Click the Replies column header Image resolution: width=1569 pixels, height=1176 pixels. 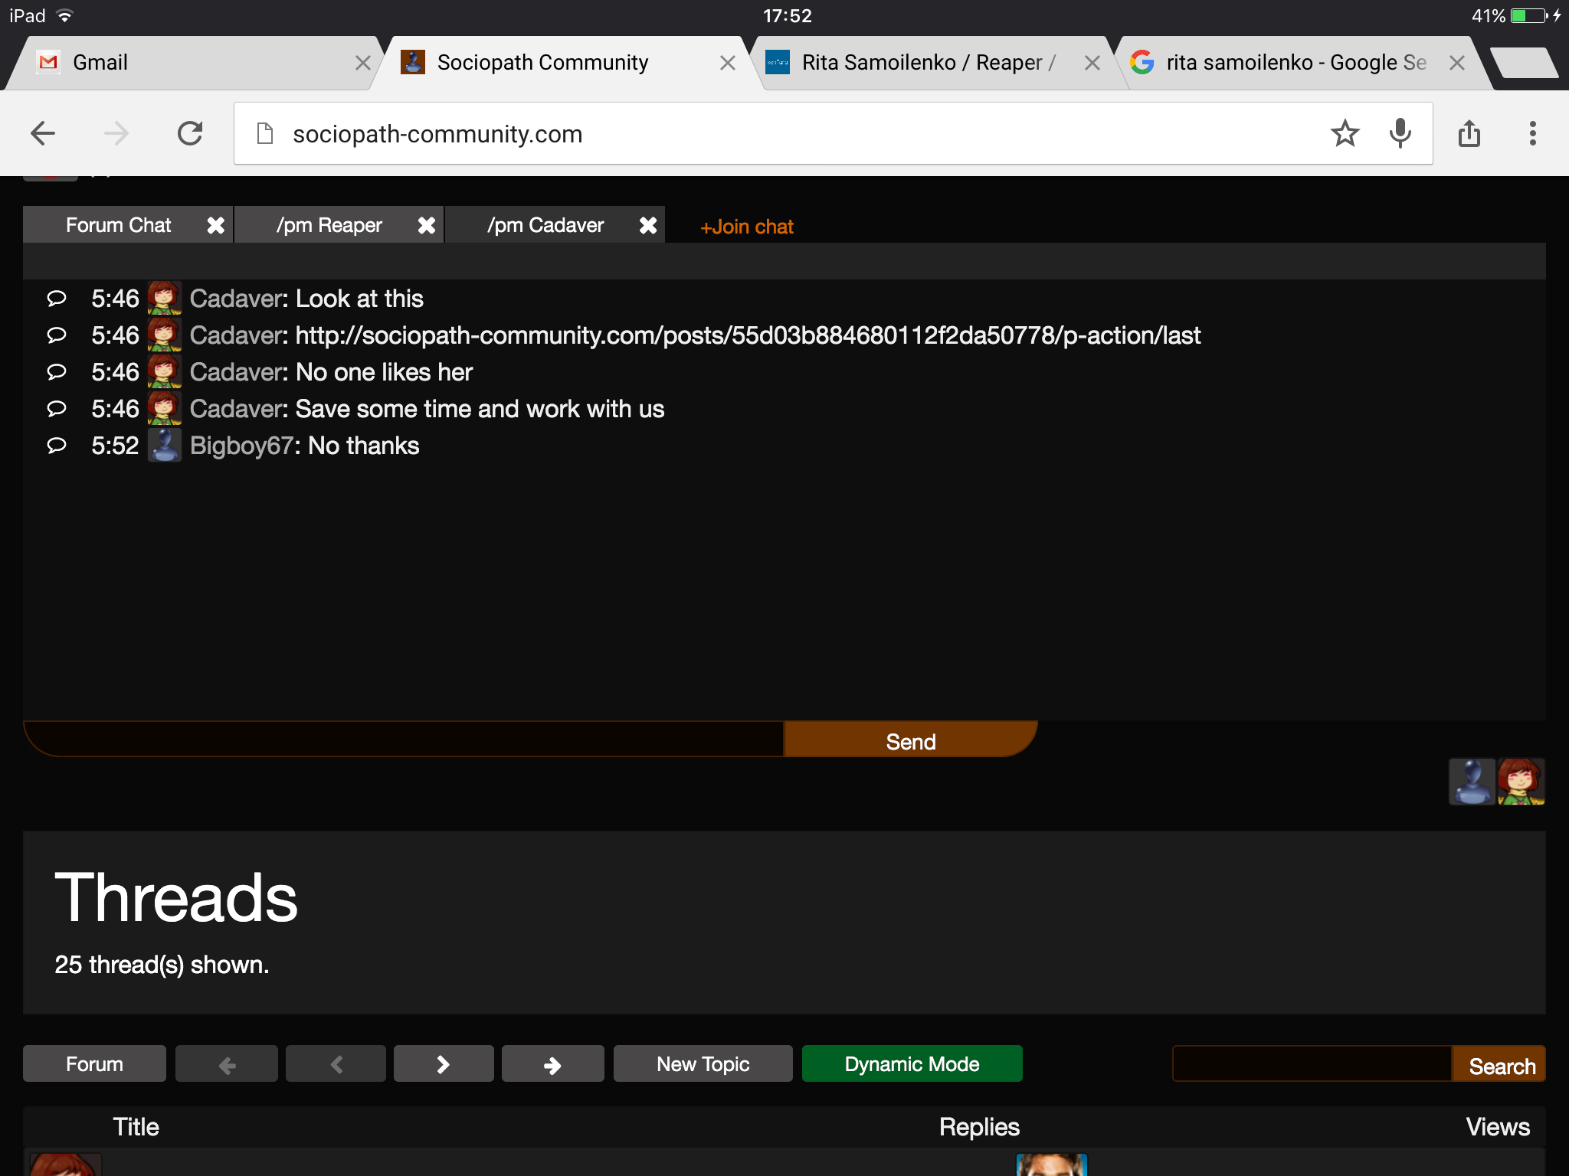[979, 1127]
